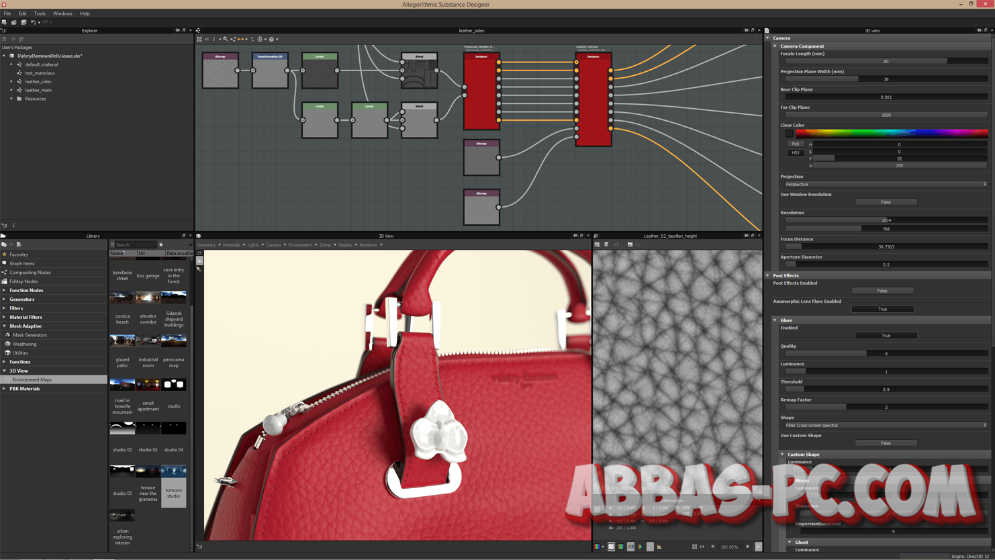Viewport: 995px width, 560px height.
Task: Click the information icon near the bottom status bar
Action: [x=650, y=547]
